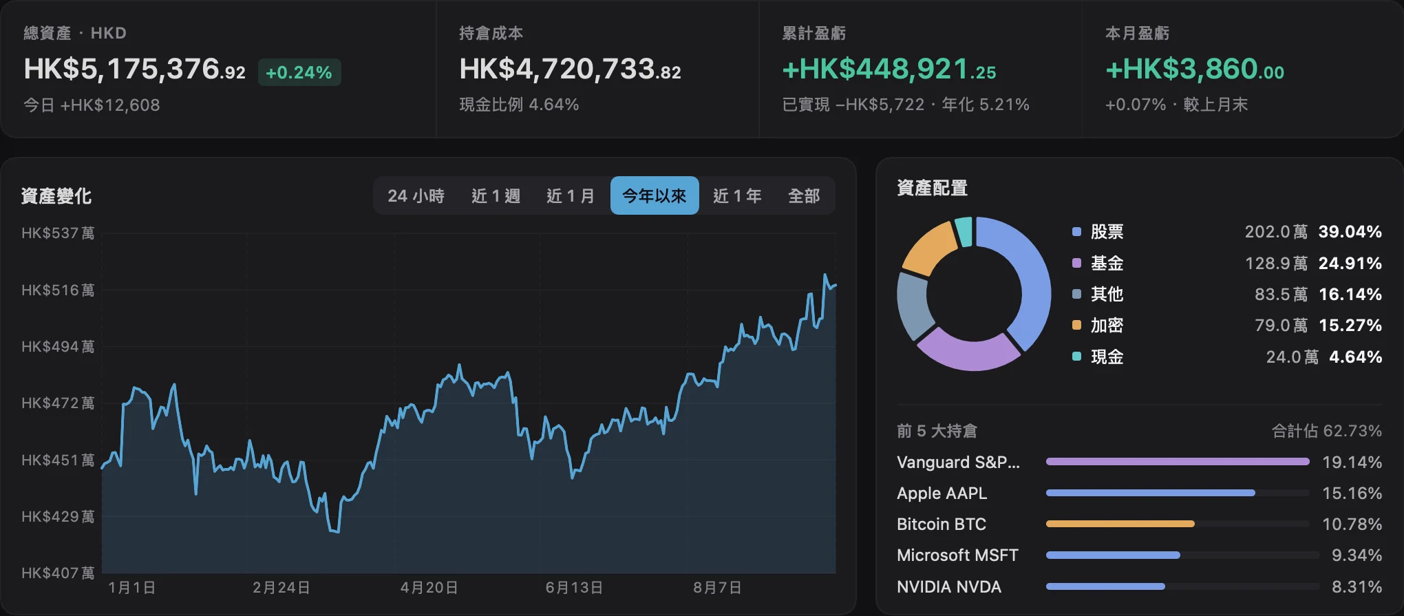Click the monthly profit +HK$3,860.00 value
The width and height of the screenshot is (1404, 616).
point(1194,69)
